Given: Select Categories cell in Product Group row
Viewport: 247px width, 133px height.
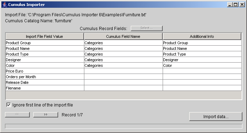Looking at the screenshot, I should [x=123, y=43].
